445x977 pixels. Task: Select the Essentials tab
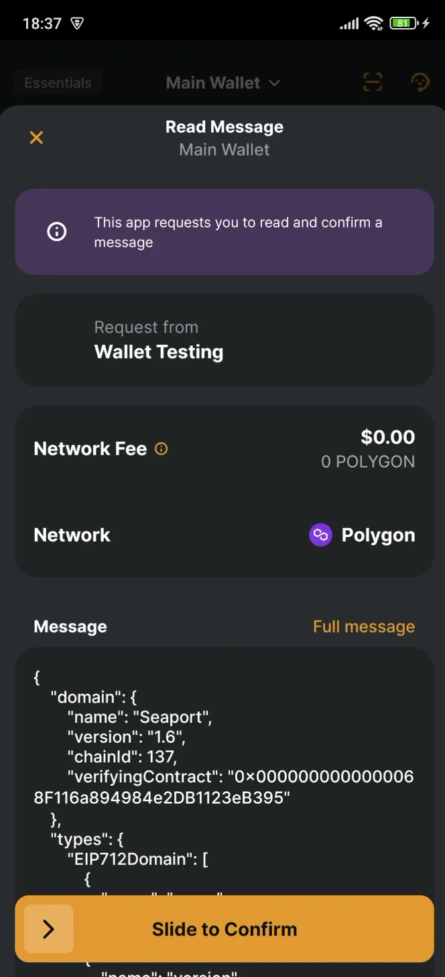point(58,83)
